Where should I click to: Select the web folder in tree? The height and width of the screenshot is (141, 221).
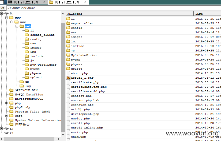click(x=28, y=26)
